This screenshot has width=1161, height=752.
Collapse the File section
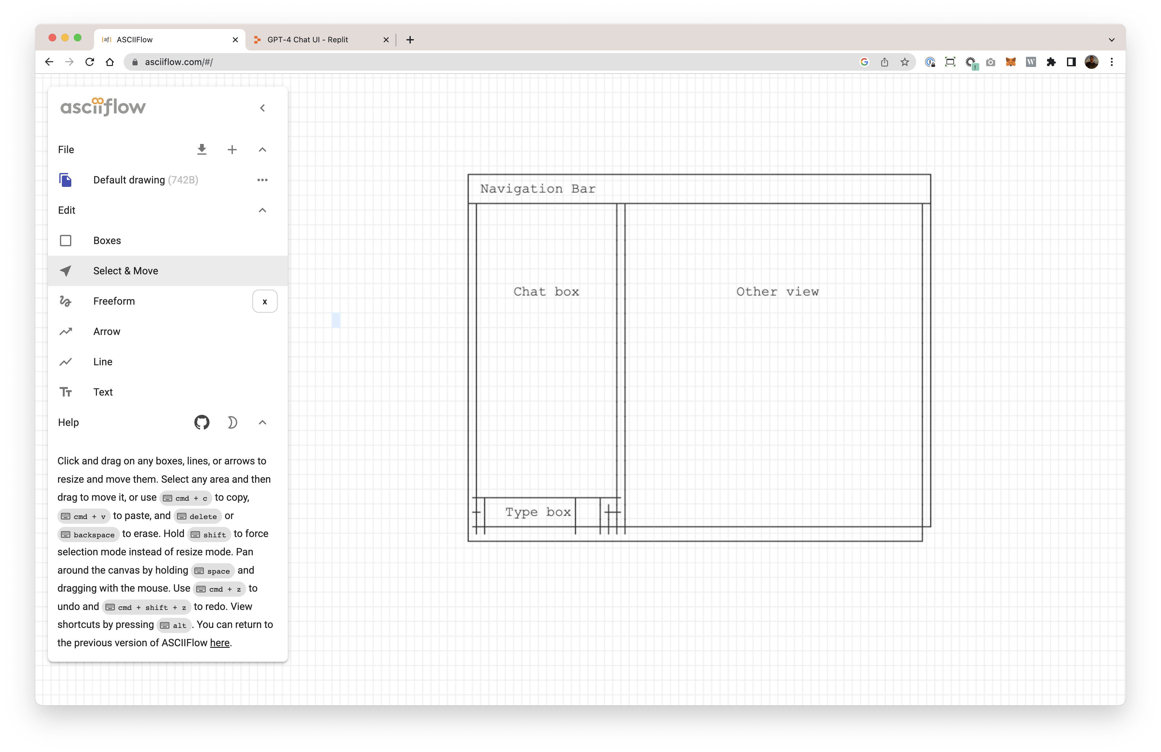[x=262, y=149]
